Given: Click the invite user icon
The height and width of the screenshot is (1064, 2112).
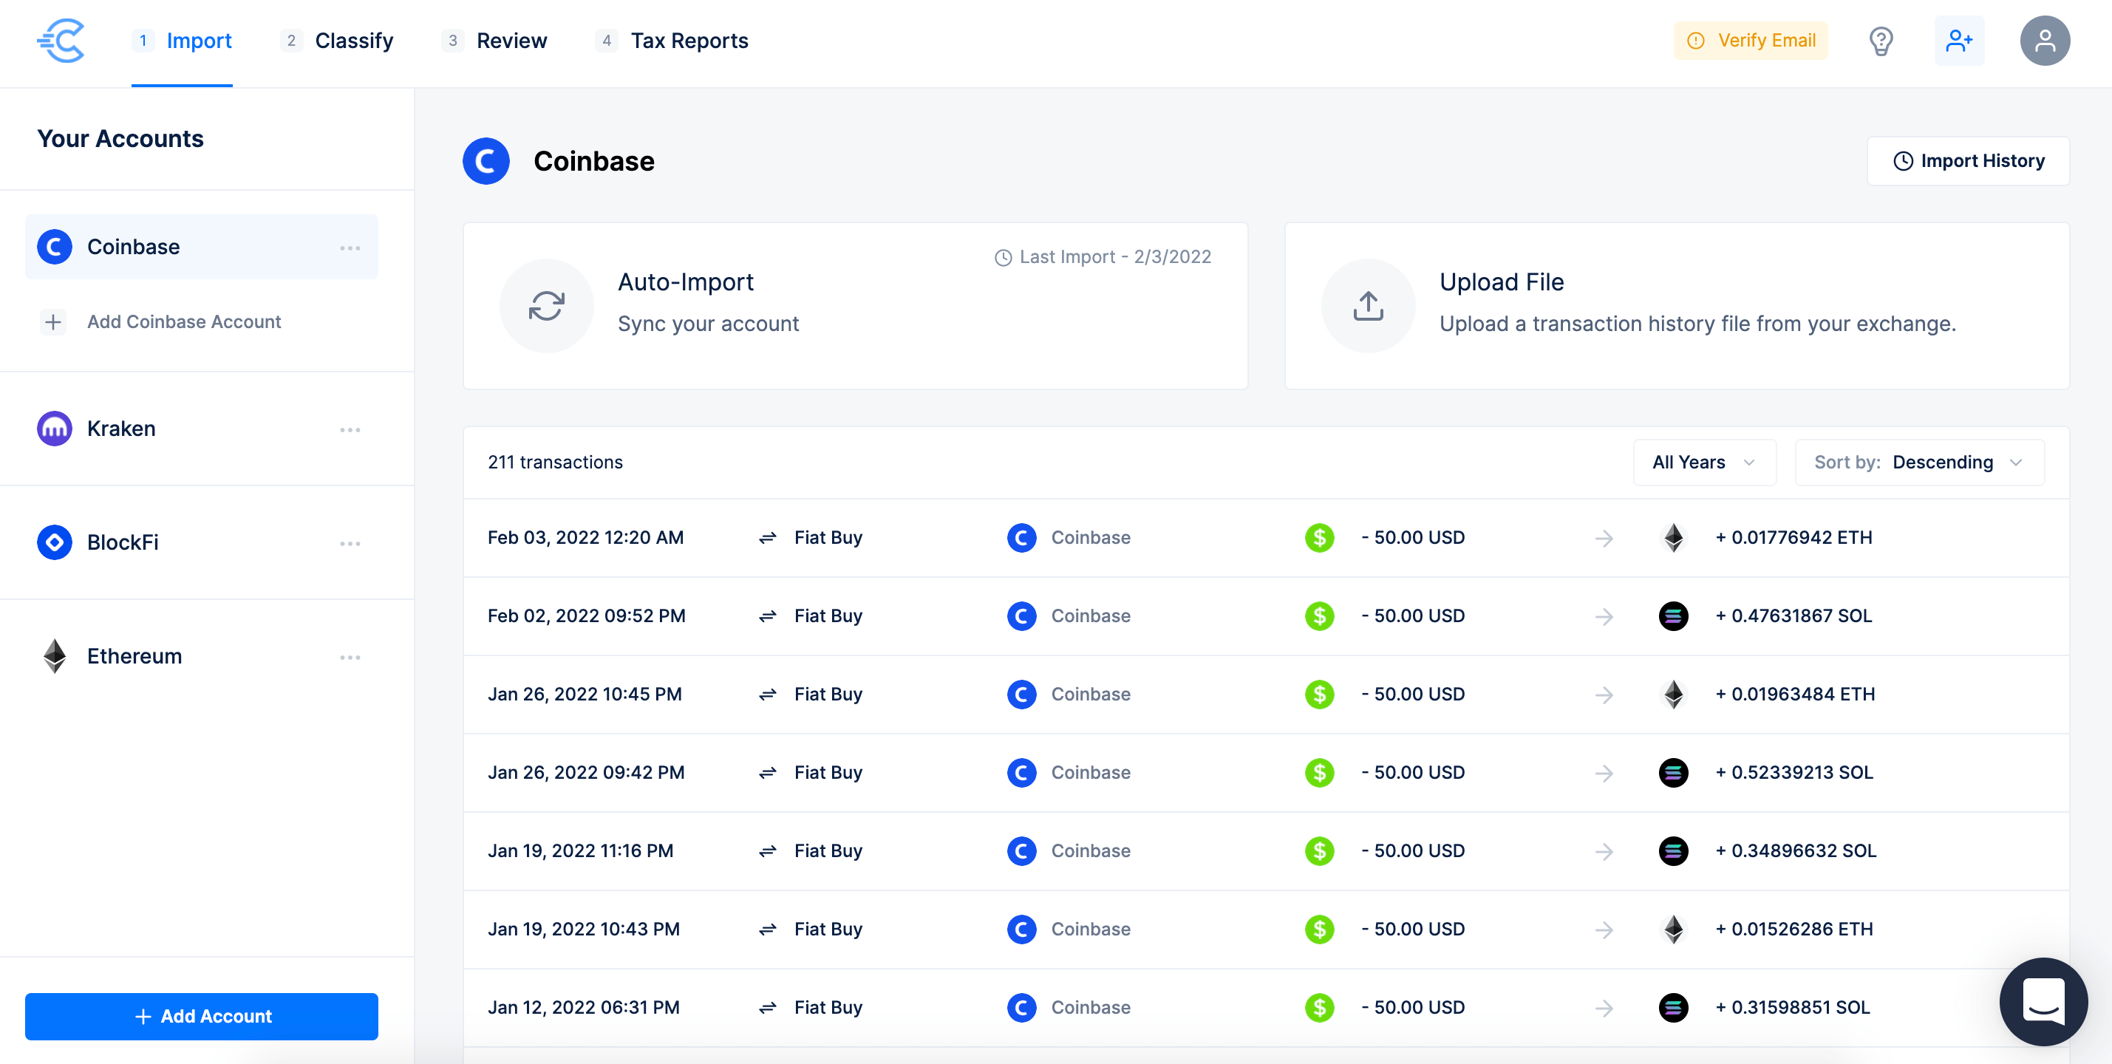Looking at the screenshot, I should [x=1960, y=40].
